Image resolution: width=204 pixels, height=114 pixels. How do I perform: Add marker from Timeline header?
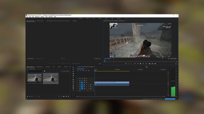pyautogui.click(x=86, y=71)
